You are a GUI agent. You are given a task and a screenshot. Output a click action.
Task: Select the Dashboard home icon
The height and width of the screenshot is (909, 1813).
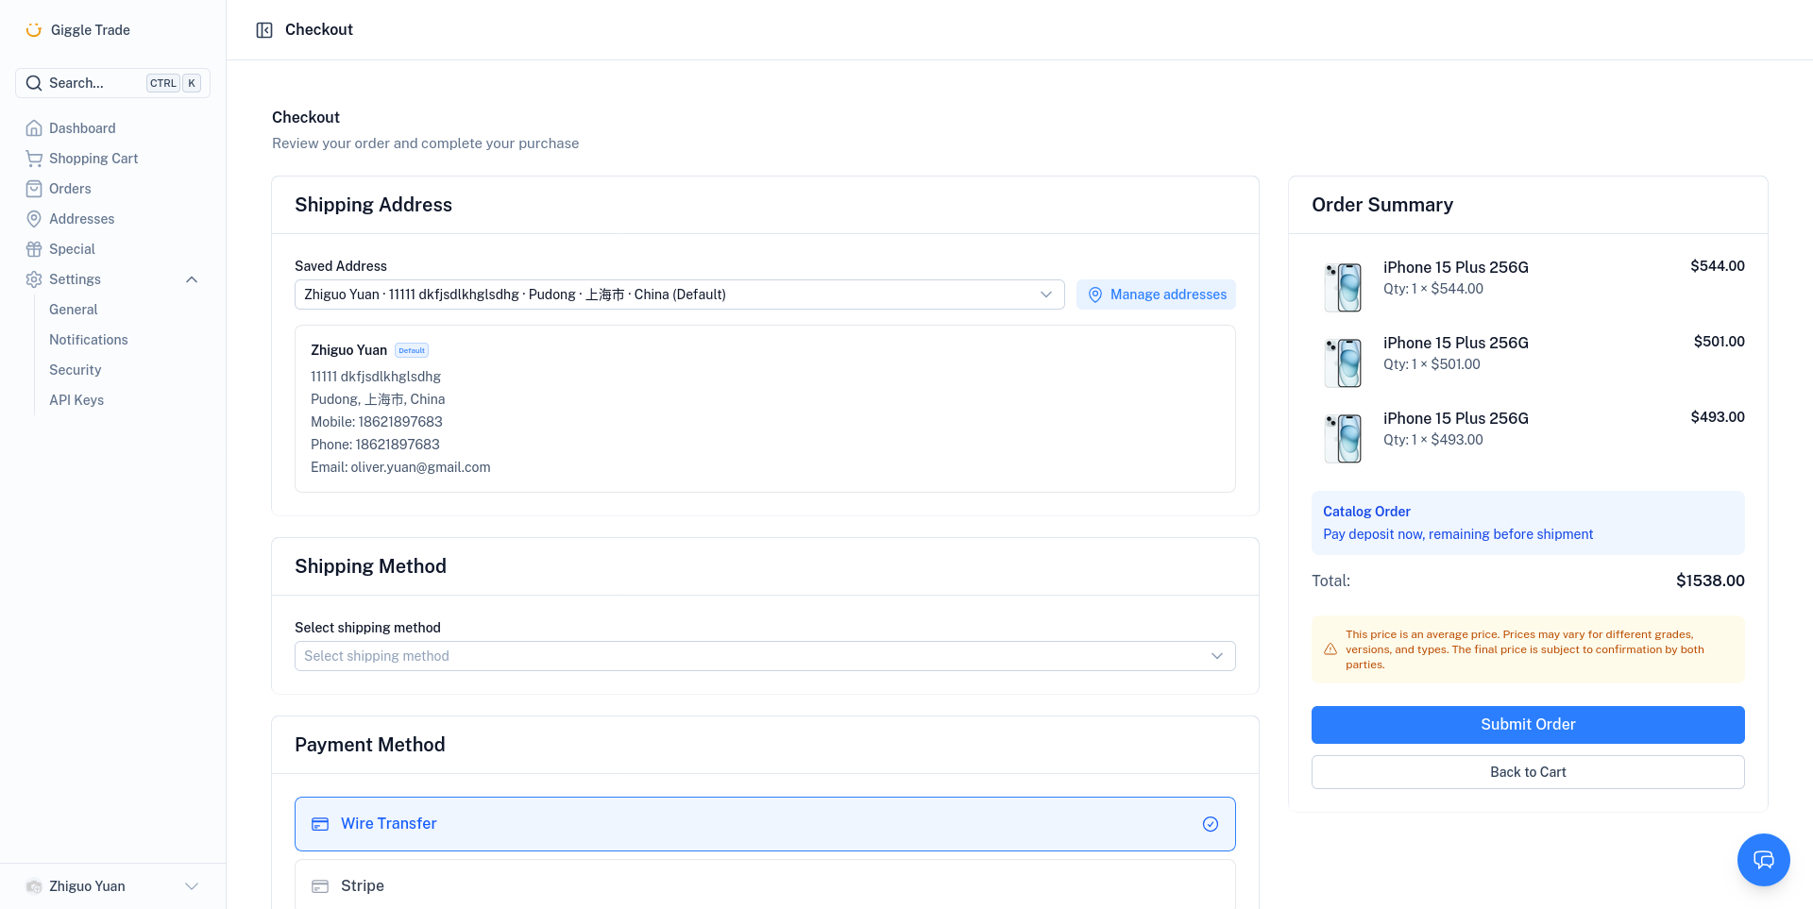(34, 127)
